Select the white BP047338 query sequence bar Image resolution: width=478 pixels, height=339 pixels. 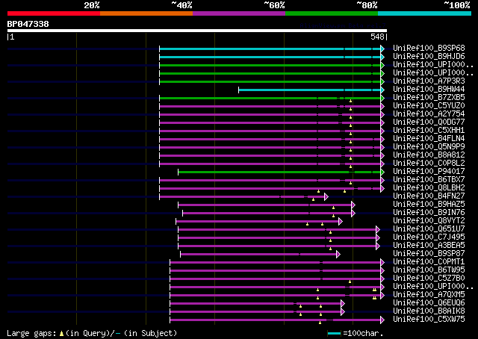tap(197, 31)
